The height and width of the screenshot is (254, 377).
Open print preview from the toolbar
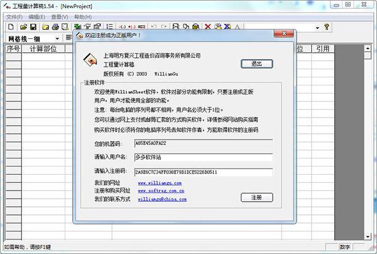point(65,26)
